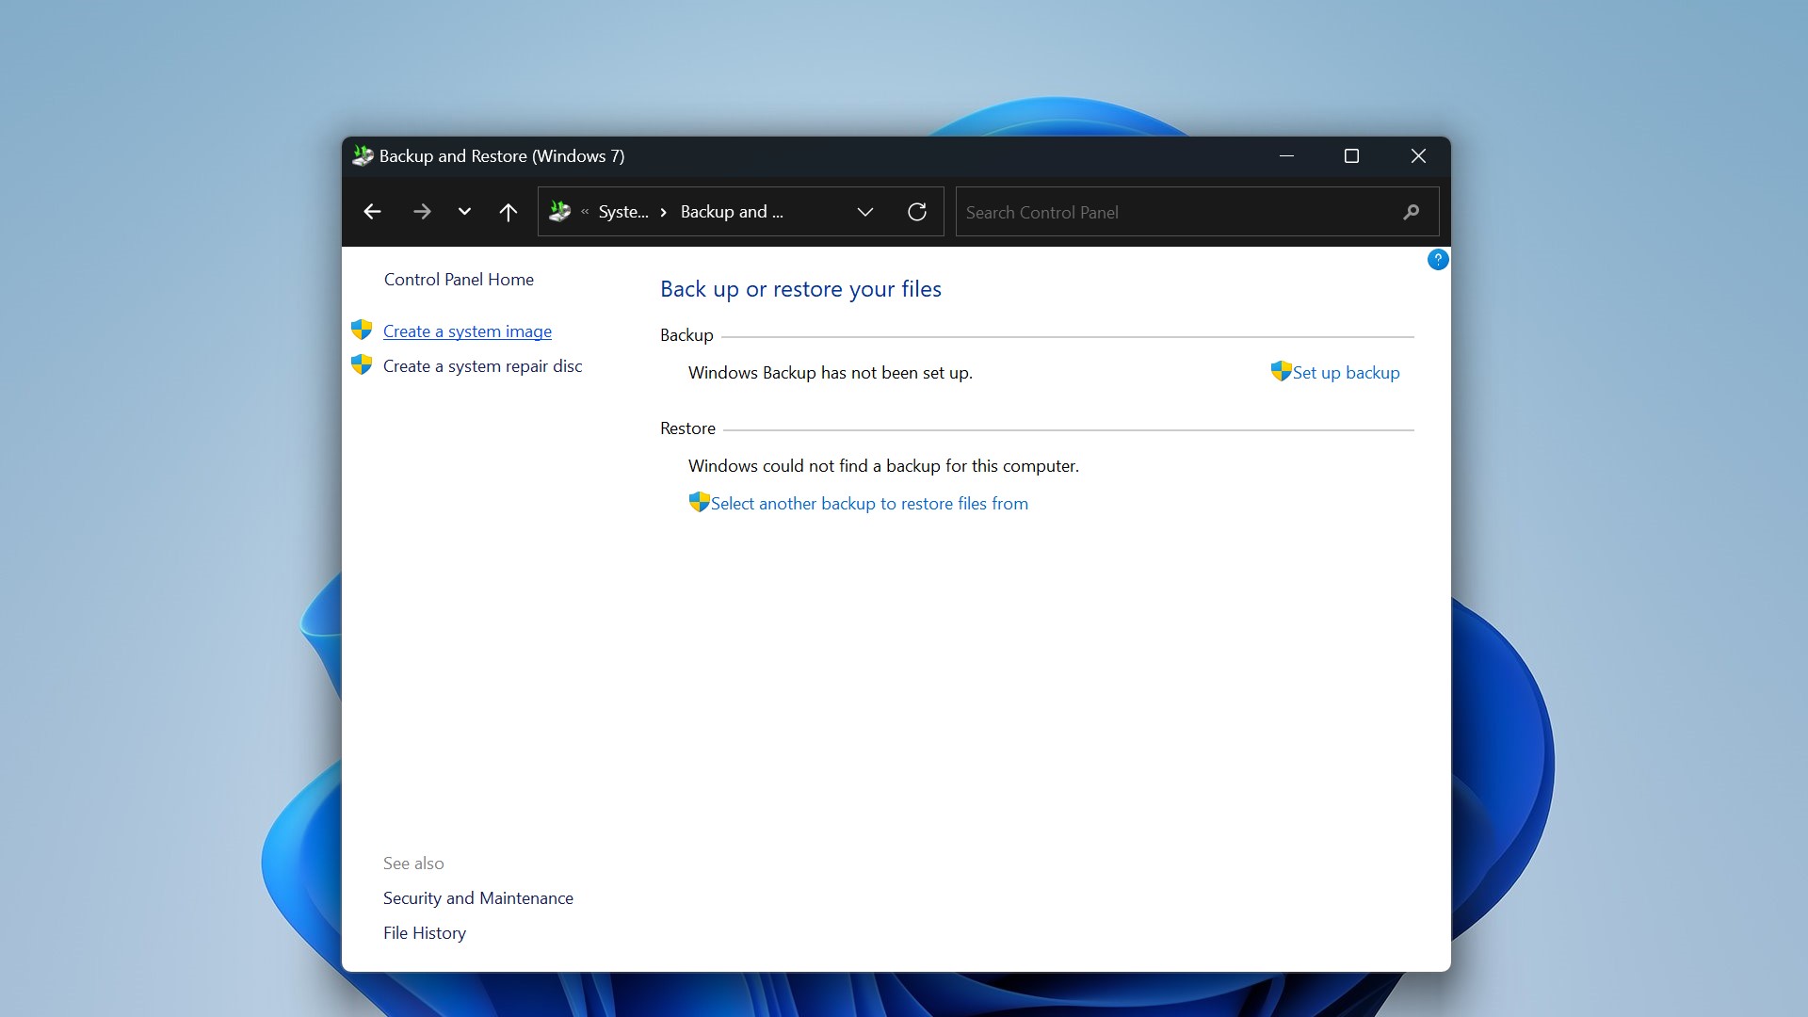Screen dimensions: 1808x1017
Task: Click shield icon beside Select another backup
Action: [x=699, y=502]
